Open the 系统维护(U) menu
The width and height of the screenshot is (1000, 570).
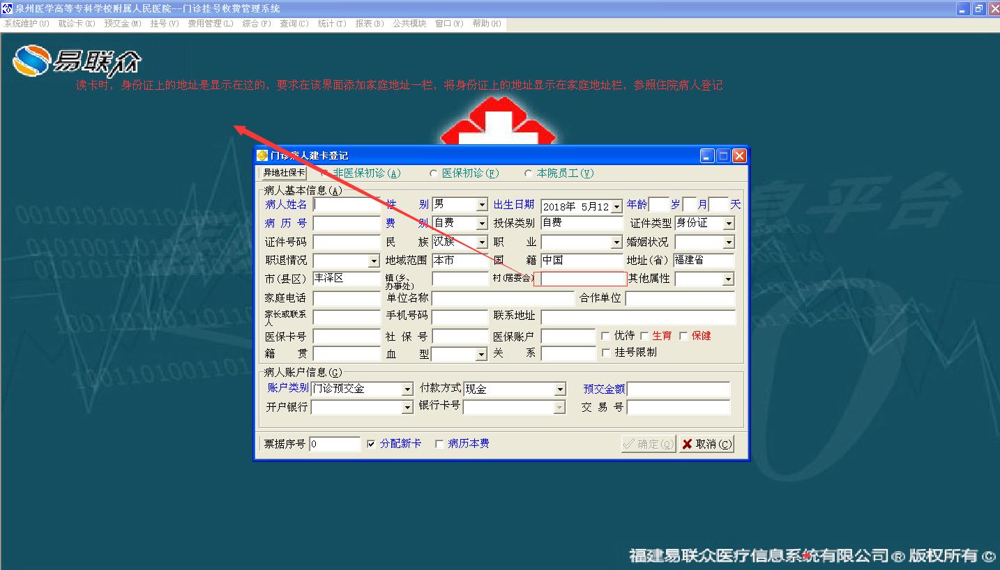click(x=26, y=24)
